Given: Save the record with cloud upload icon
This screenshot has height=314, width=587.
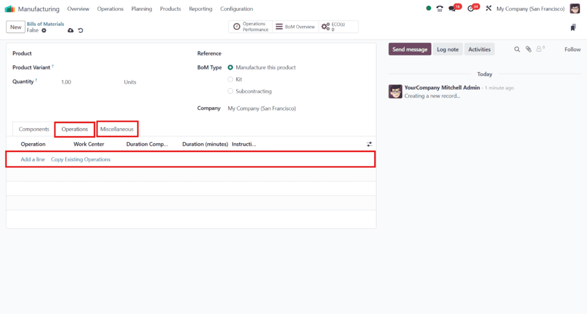Looking at the screenshot, I should [x=71, y=30].
